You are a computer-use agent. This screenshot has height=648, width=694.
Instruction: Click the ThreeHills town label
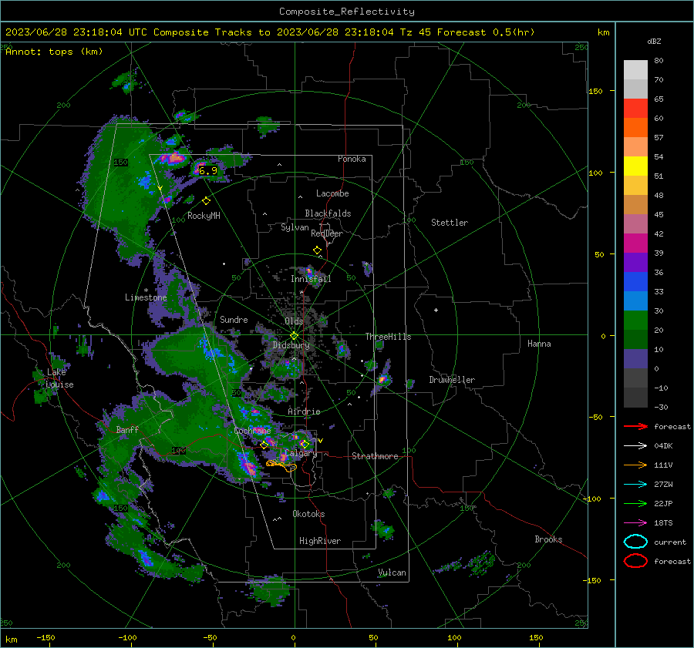tap(388, 337)
